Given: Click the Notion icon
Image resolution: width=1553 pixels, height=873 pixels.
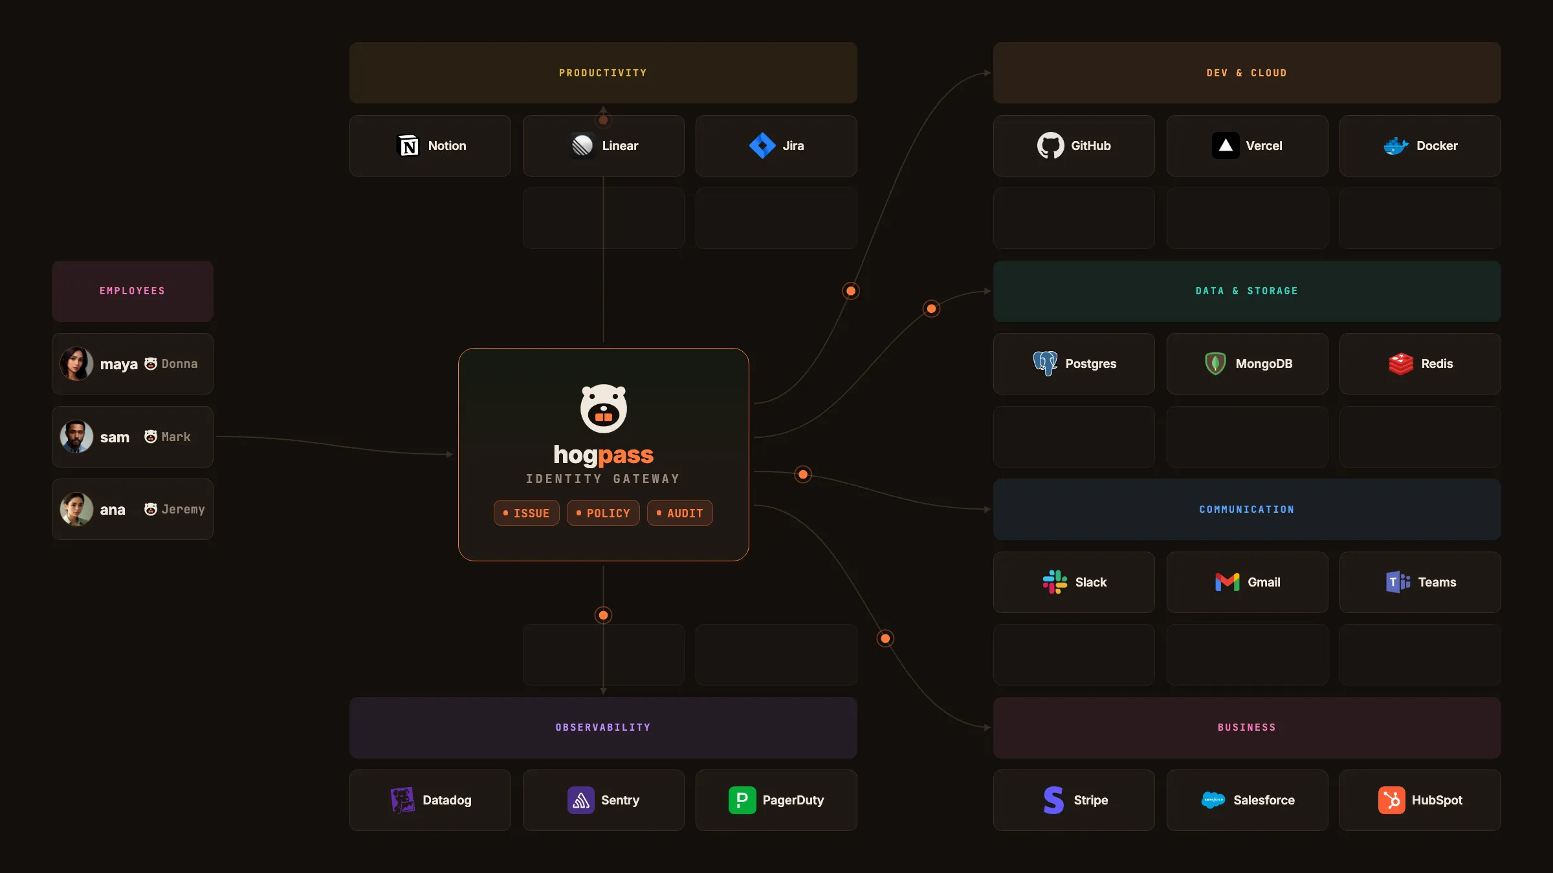Looking at the screenshot, I should pos(408,146).
